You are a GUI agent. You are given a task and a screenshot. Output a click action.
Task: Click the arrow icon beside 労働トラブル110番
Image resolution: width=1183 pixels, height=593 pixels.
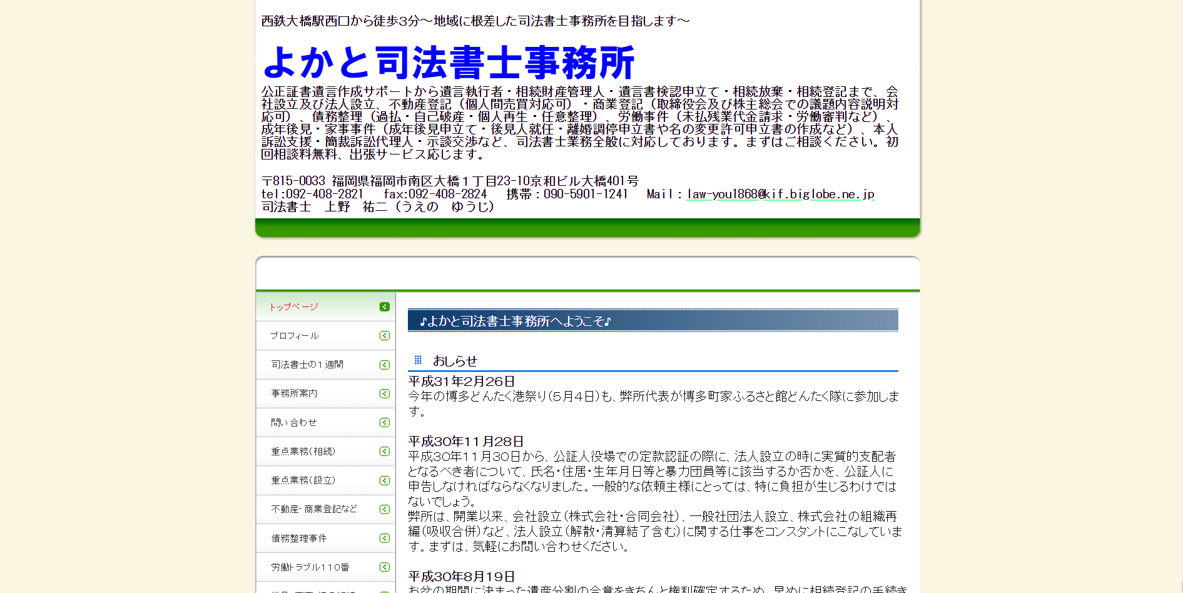(x=384, y=567)
